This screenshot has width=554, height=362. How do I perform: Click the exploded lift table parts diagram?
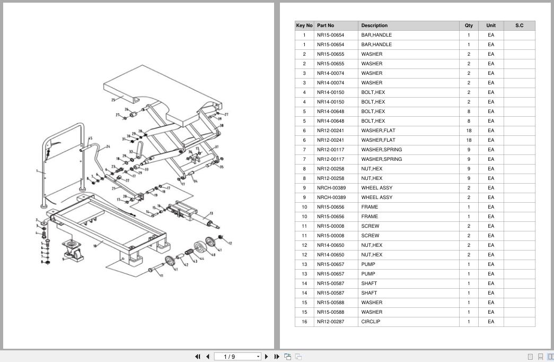point(134,170)
